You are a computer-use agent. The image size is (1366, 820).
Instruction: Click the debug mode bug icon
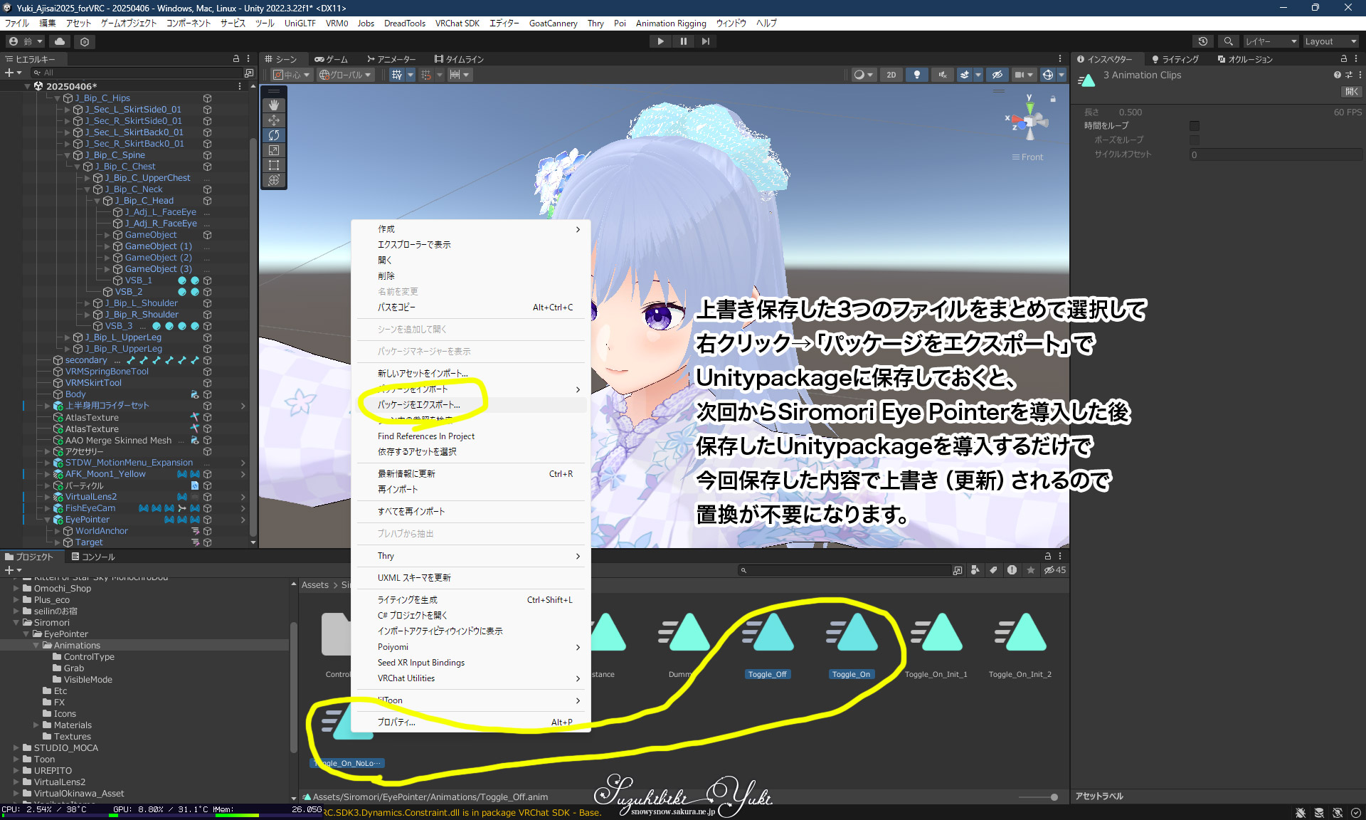pos(1300,812)
